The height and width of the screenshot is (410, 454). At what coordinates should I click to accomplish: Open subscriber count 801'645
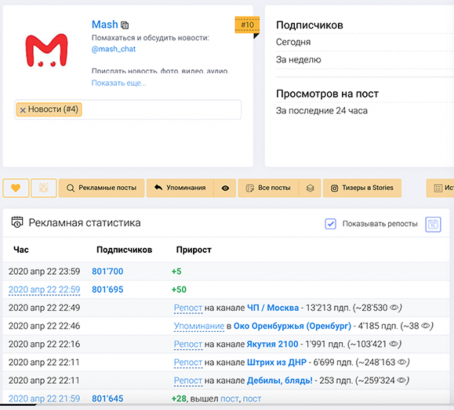(x=107, y=399)
